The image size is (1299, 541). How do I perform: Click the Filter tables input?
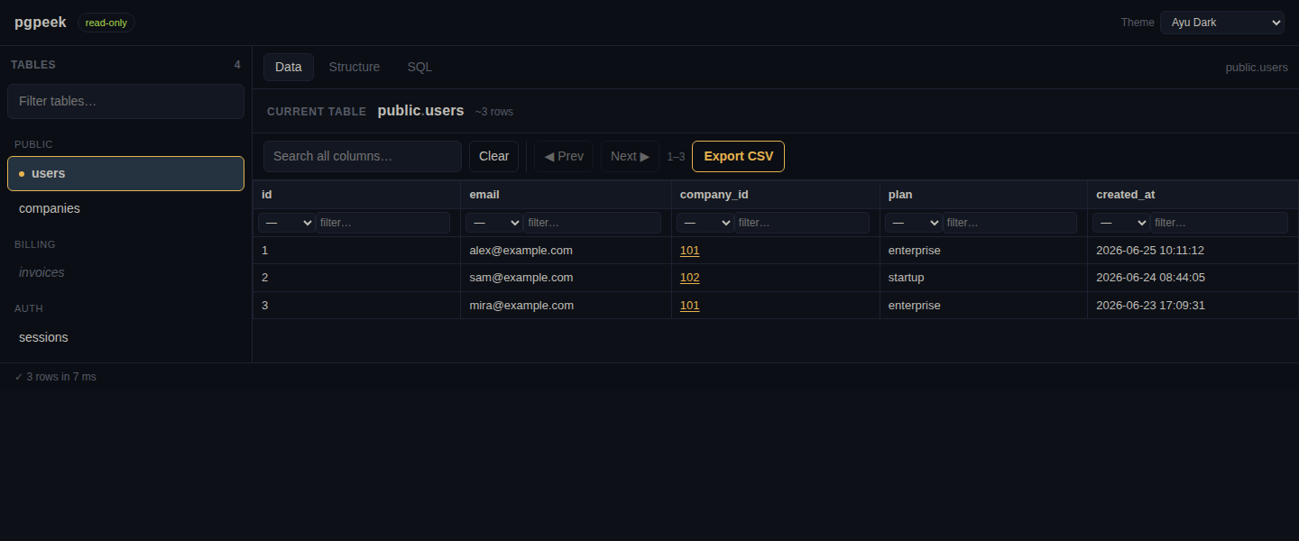click(125, 101)
